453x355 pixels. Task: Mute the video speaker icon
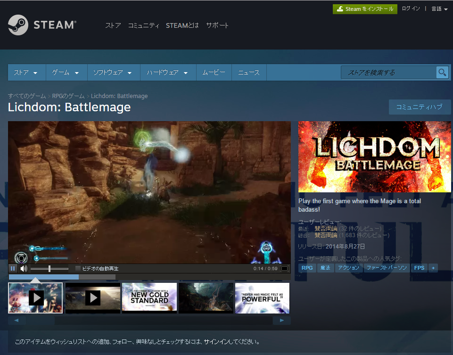tap(24, 269)
